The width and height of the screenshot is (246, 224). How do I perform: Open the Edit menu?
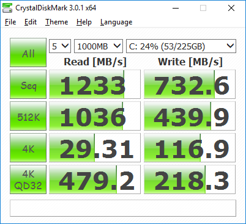(x=31, y=22)
